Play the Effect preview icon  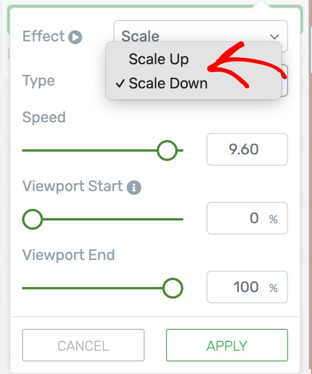pos(75,37)
